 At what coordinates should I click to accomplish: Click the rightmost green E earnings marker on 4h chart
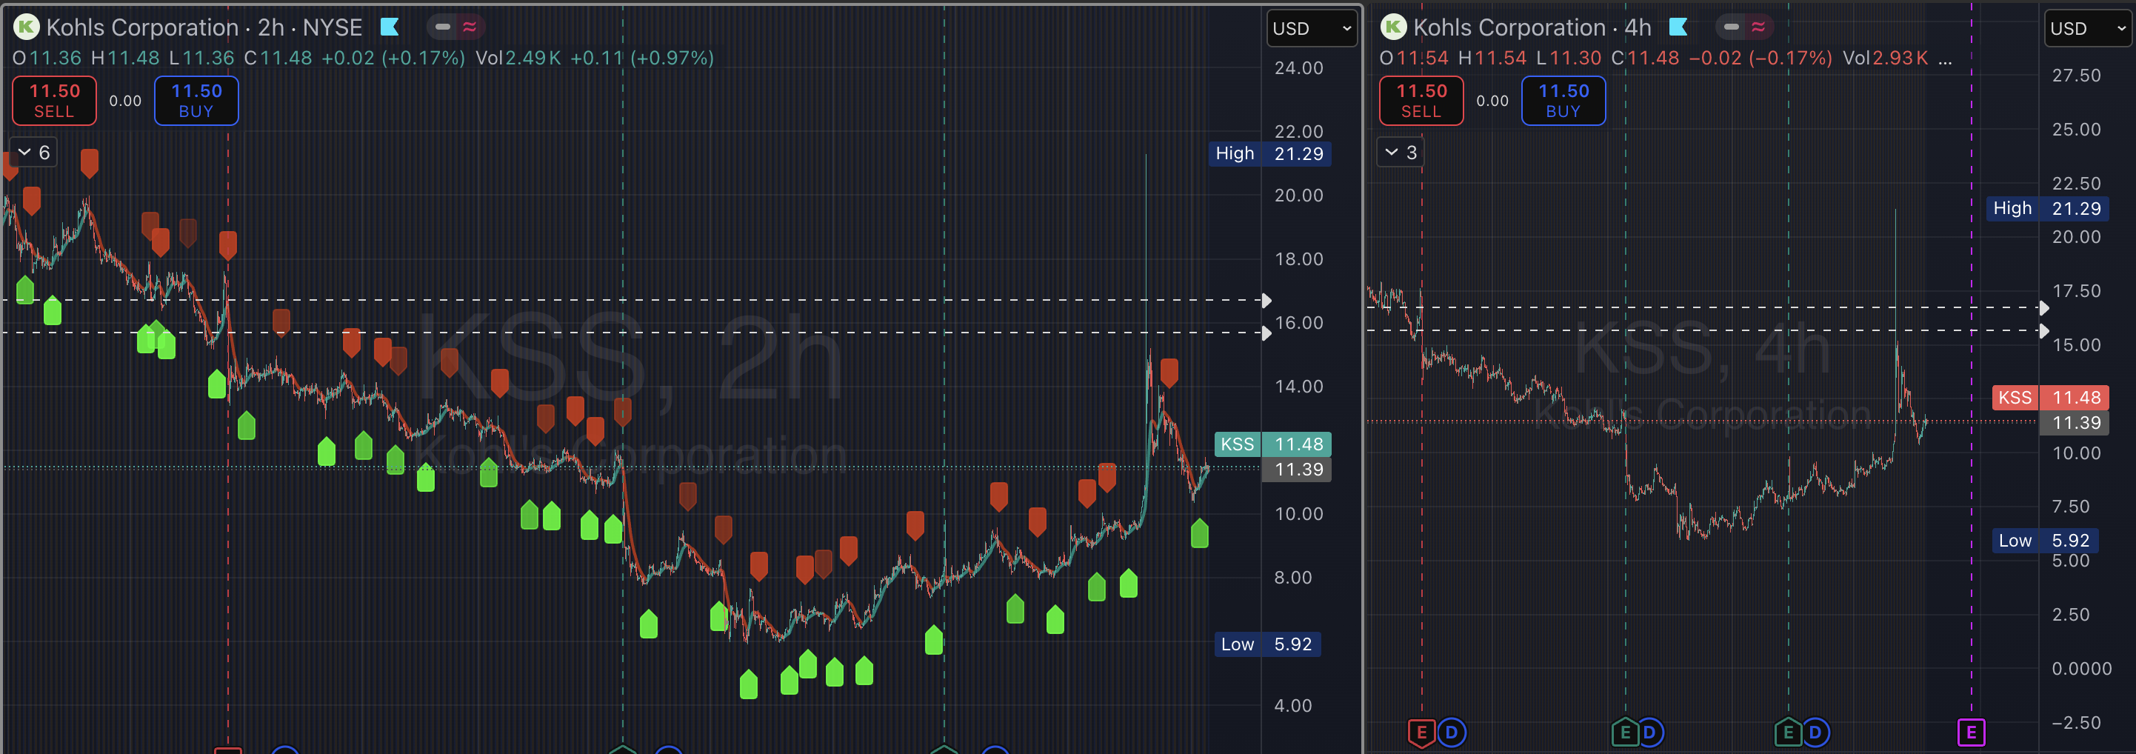[x=1788, y=733]
